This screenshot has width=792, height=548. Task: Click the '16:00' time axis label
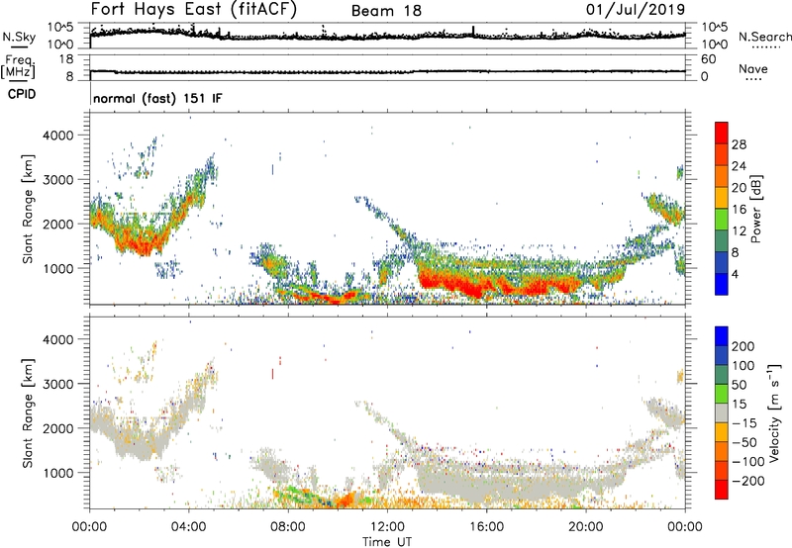pyautogui.click(x=486, y=527)
